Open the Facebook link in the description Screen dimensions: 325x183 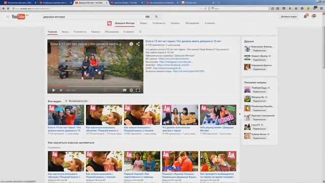click(x=174, y=65)
